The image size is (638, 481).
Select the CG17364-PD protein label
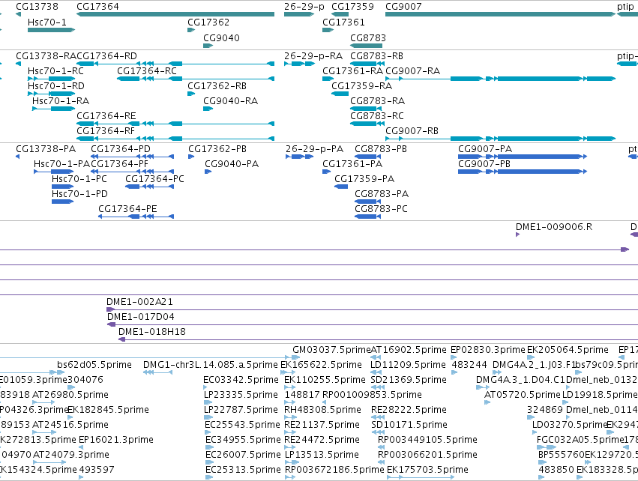click(121, 149)
